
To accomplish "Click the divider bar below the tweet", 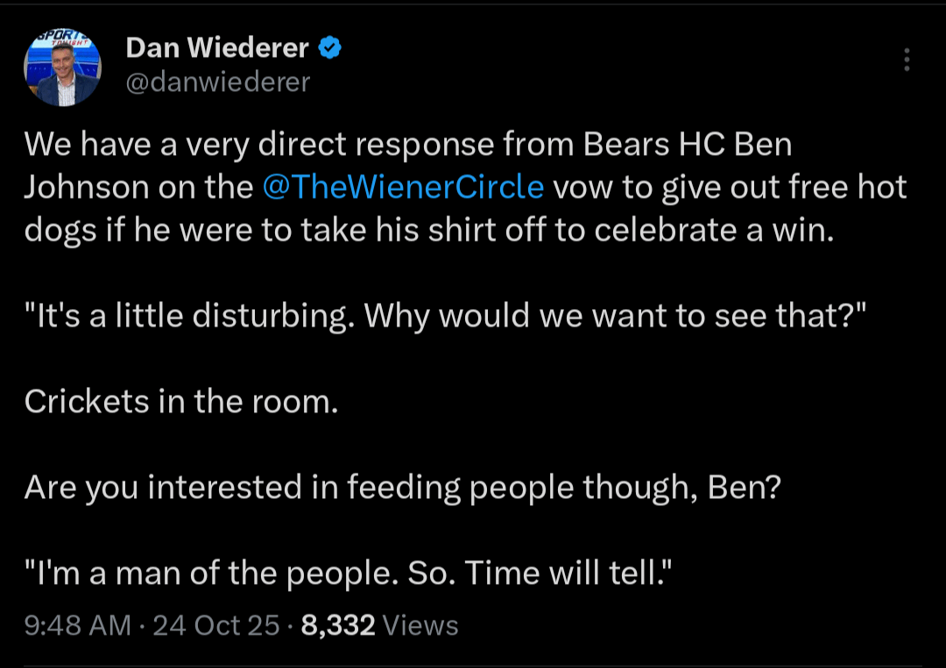I will click(x=473, y=665).
